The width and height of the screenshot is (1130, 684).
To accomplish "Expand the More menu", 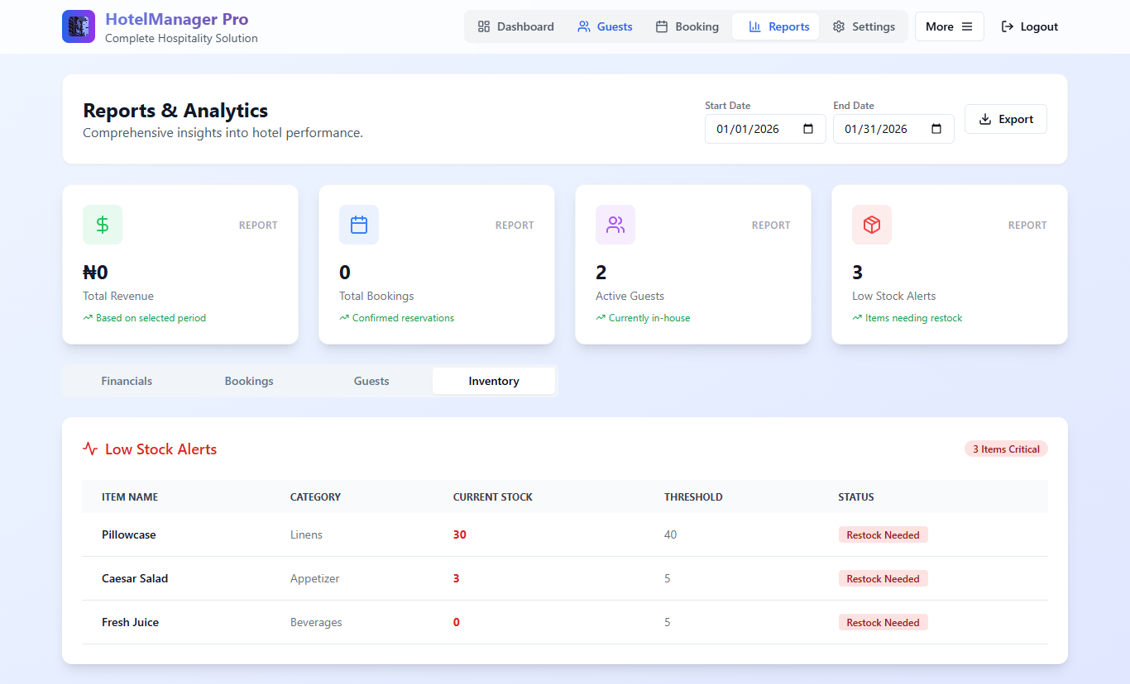I will [x=949, y=26].
